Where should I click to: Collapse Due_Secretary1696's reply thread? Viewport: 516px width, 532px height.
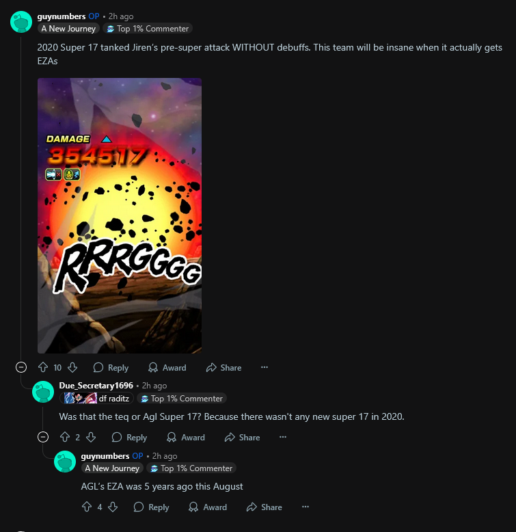(x=43, y=437)
